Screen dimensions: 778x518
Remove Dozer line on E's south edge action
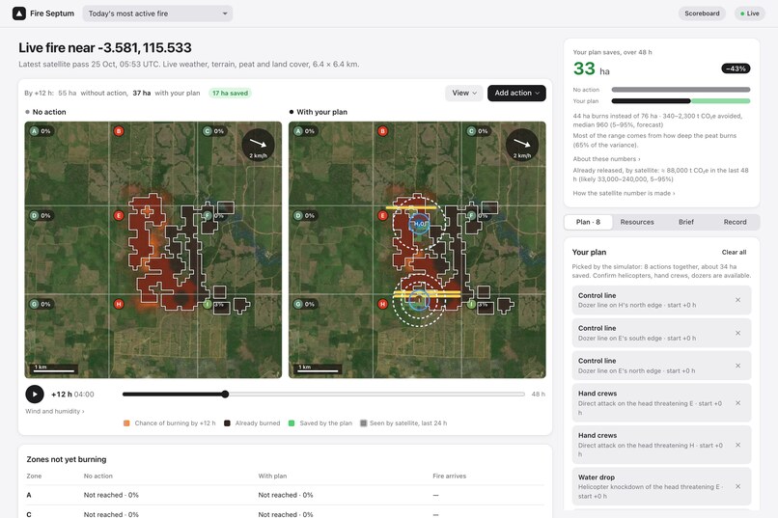pyautogui.click(x=737, y=333)
